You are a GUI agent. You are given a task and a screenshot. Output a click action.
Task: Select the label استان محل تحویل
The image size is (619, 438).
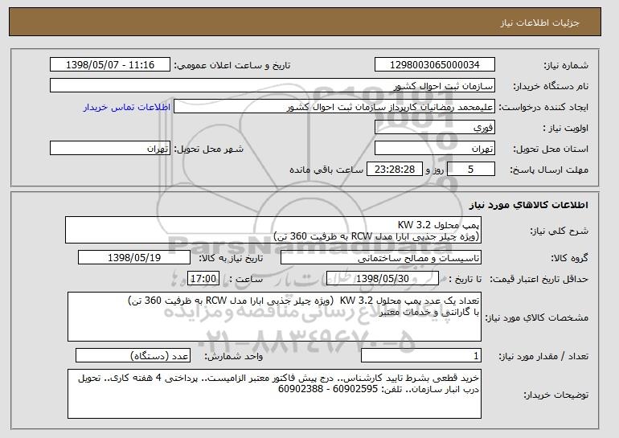click(551, 149)
